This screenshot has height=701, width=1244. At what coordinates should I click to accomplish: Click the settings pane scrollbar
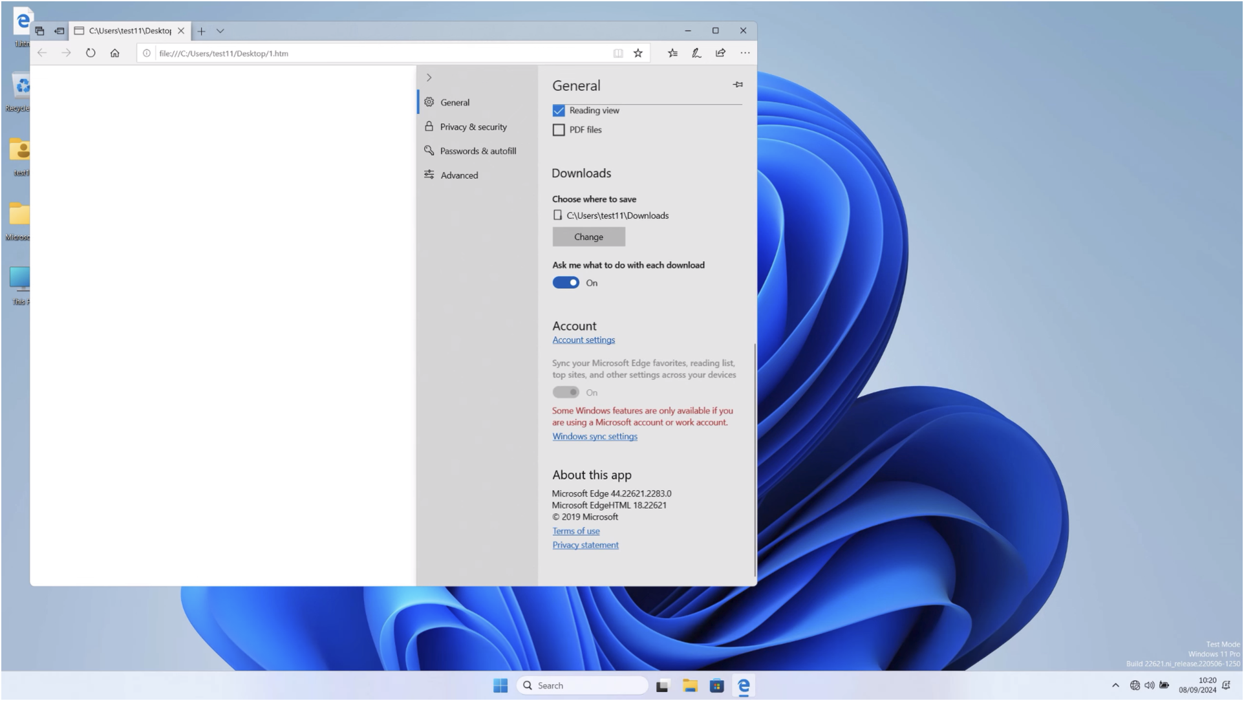click(x=754, y=459)
